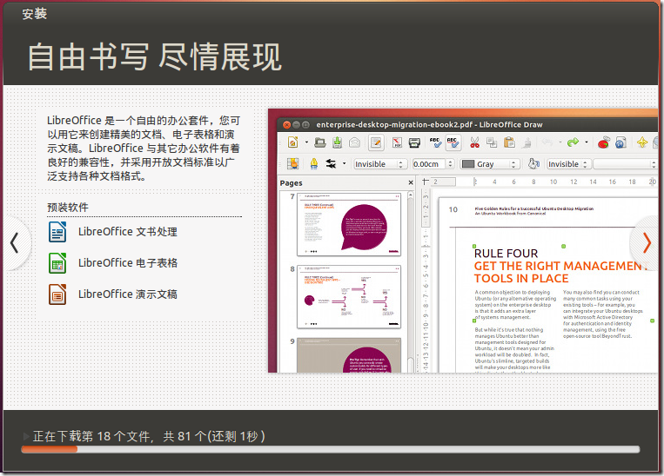Select the LibreOffice Impress presentation icon
This screenshot has height=476, width=664.
coord(57,294)
